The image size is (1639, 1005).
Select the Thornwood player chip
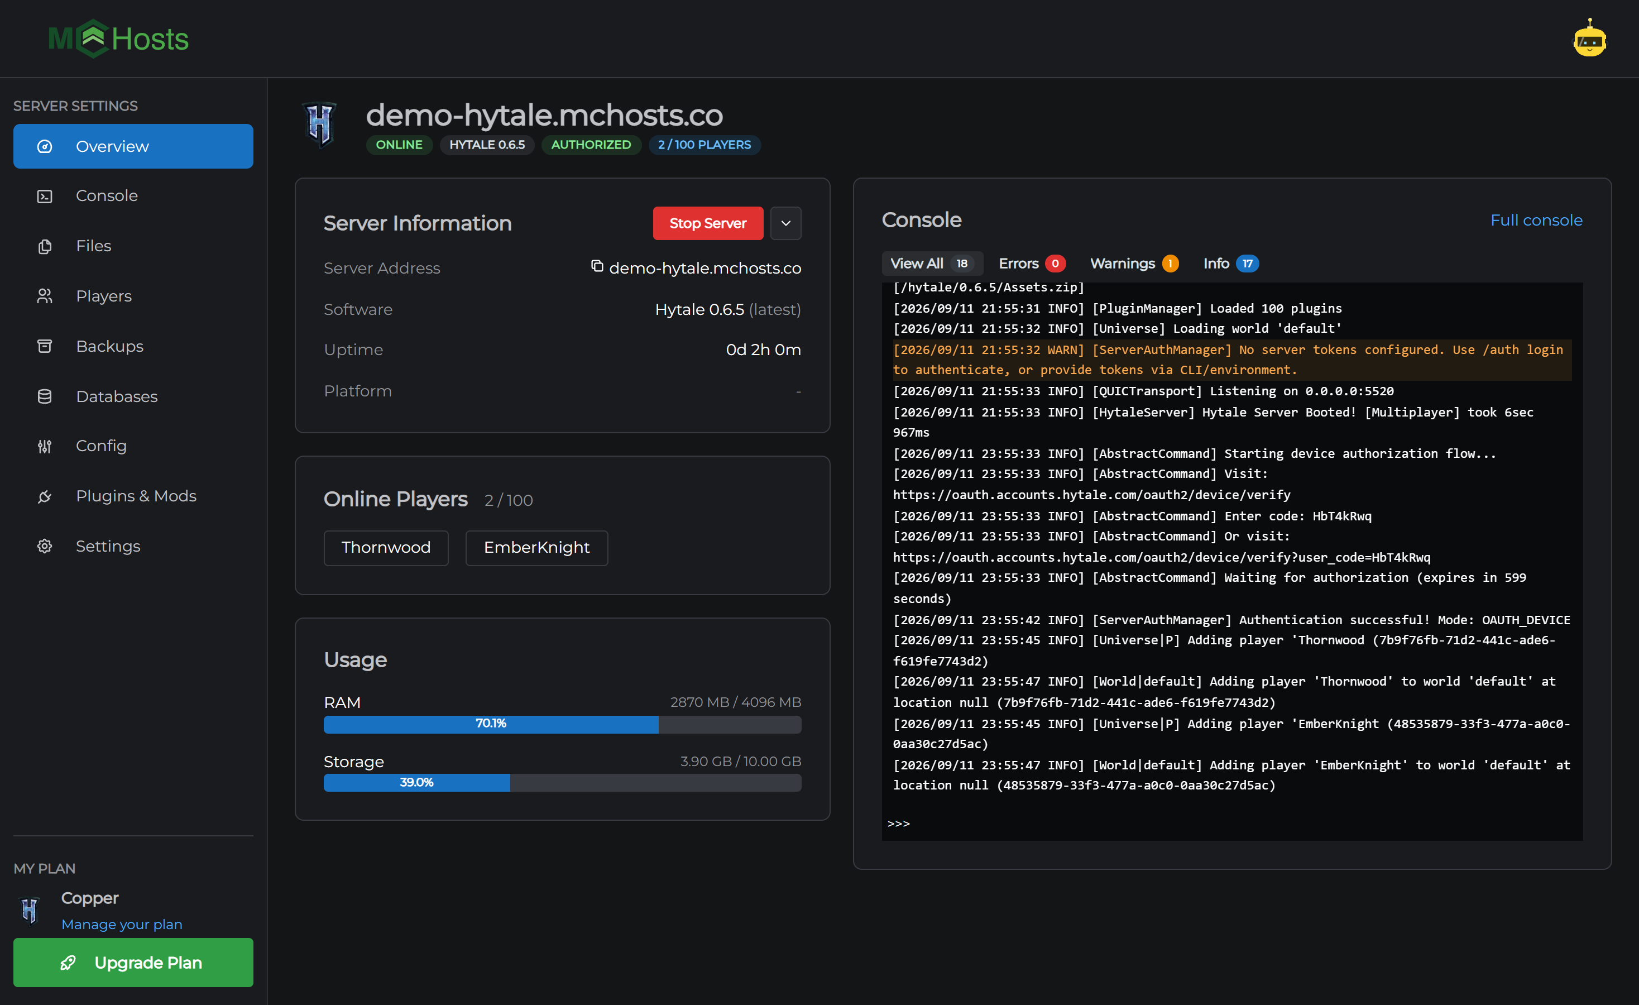point(386,547)
